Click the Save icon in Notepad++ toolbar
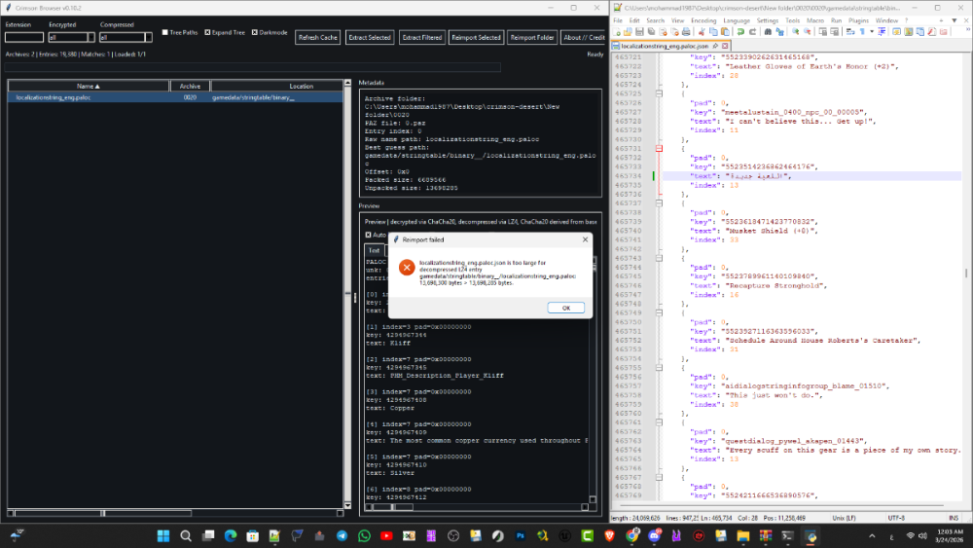Viewport: 973px width, 548px height. tap(639, 32)
